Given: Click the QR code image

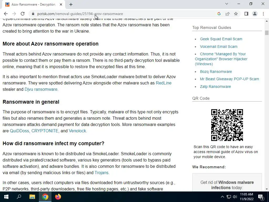Looking at the screenshot, I should [227, 125].
